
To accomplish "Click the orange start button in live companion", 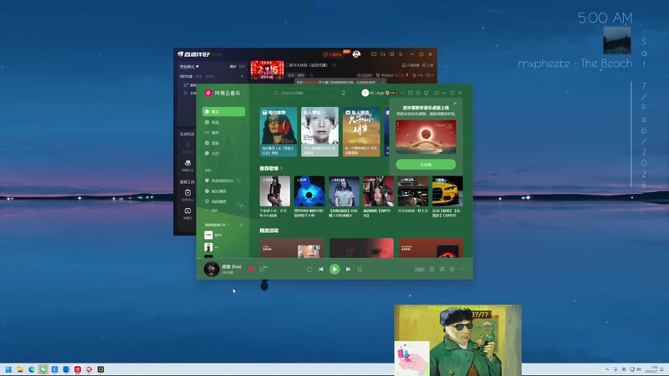I will click(332, 54).
